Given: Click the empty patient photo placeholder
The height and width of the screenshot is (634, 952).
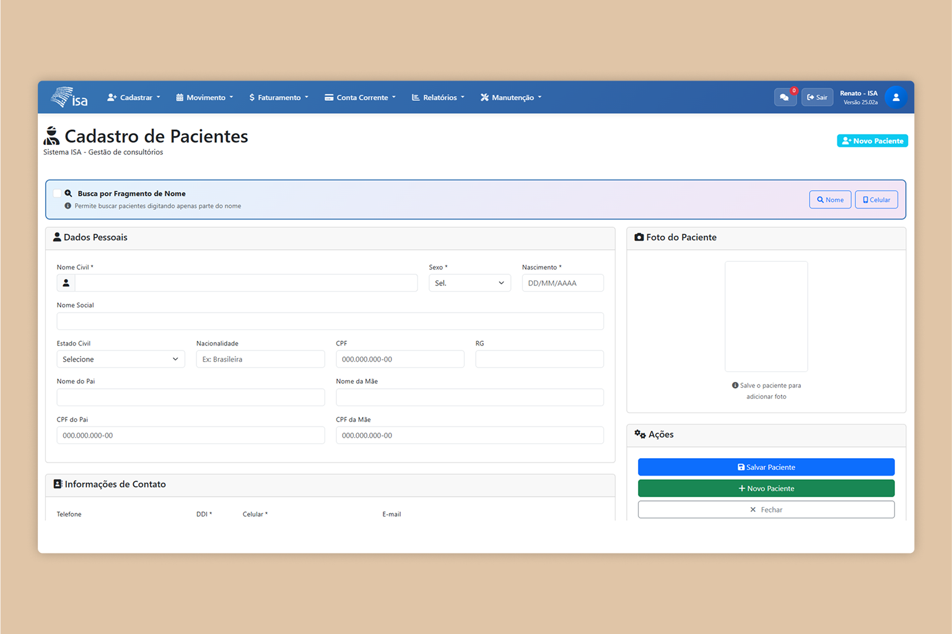Looking at the screenshot, I should point(766,316).
